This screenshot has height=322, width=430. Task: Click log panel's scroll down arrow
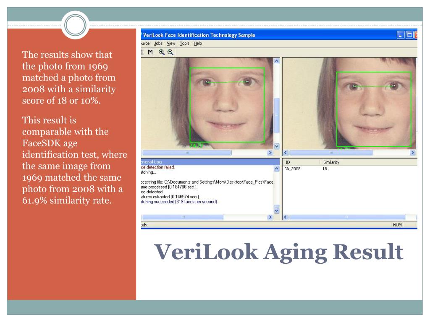pyautogui.click(x=276, y=210)
